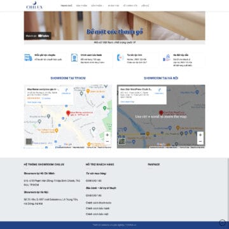This screenshot has width=229, height=229.
Task: Click the FANPAGE footer heading
Action: pyautogui.click(x=153, y=165)
